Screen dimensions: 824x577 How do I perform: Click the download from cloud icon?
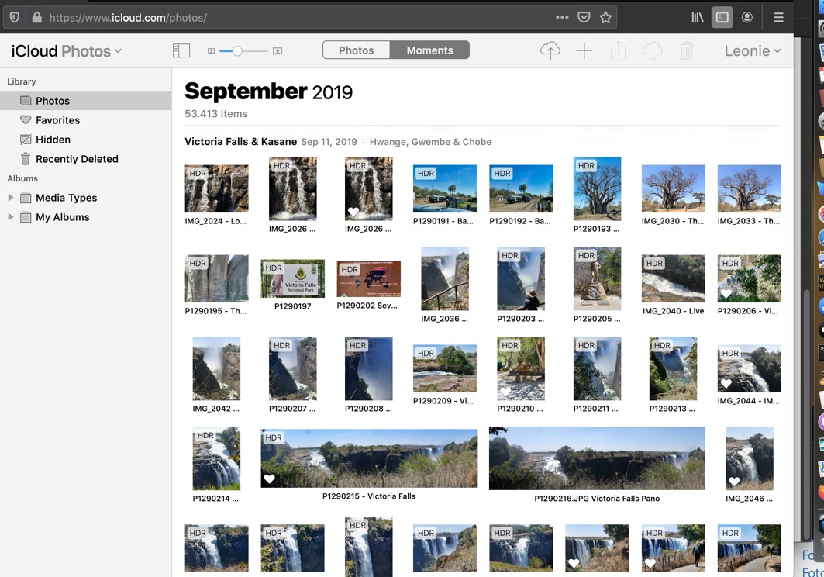652,51
